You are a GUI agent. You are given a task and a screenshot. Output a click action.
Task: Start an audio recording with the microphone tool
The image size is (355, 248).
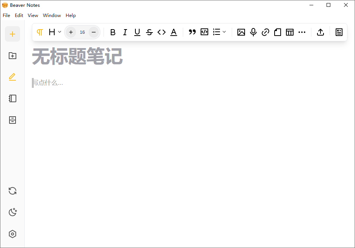click(253, 32)
